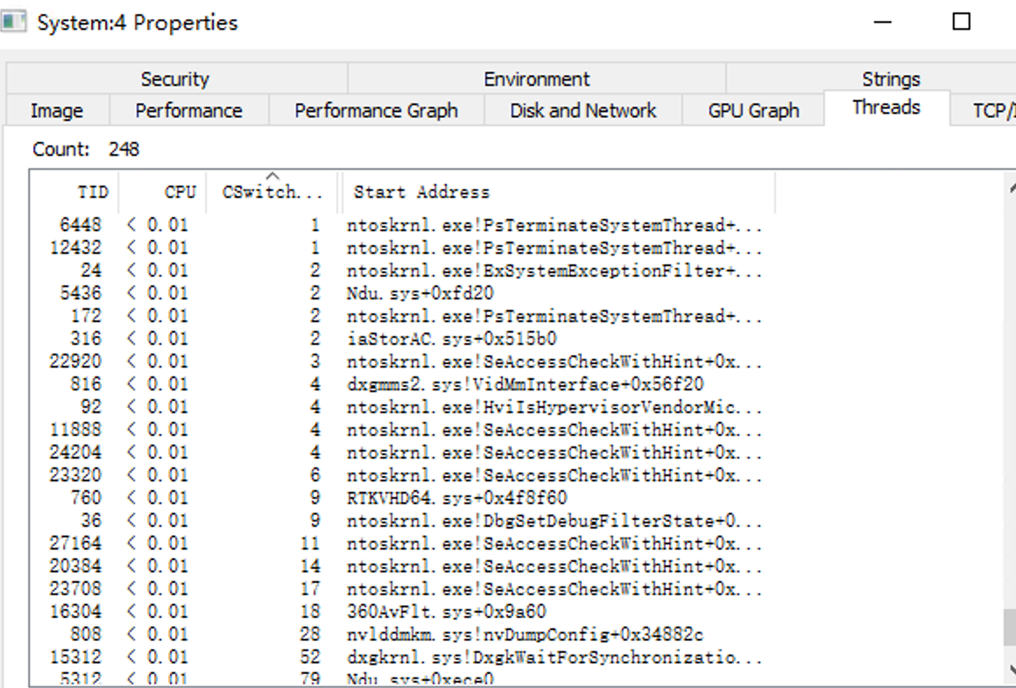The width and height of the screenshot is (1016, 688).
Task: Click CPU value in TID 760 row
Action: [158, 497]
